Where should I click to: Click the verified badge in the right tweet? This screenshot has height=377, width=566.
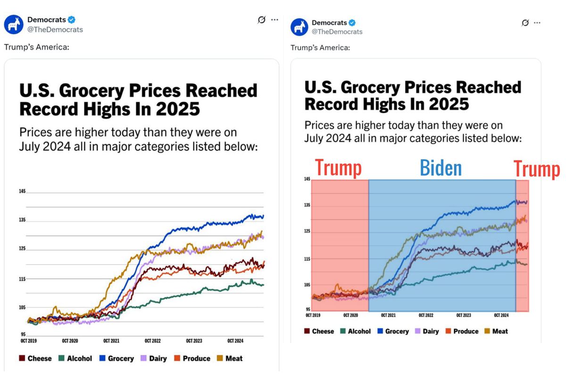click(x=352, y=23)
